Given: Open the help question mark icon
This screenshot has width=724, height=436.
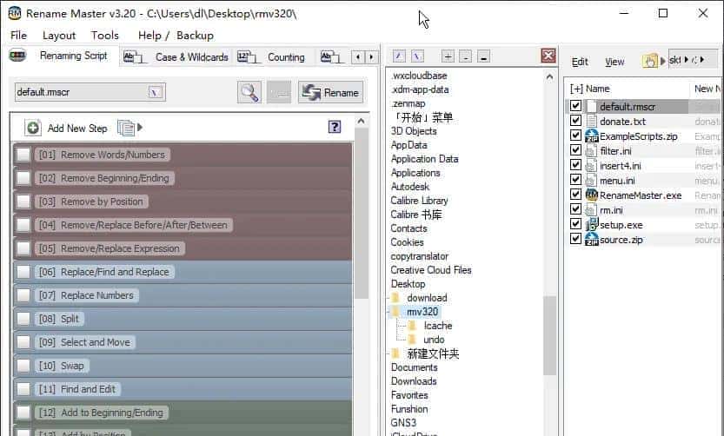Looking at the screenshot, I should (x=335, y=127).
